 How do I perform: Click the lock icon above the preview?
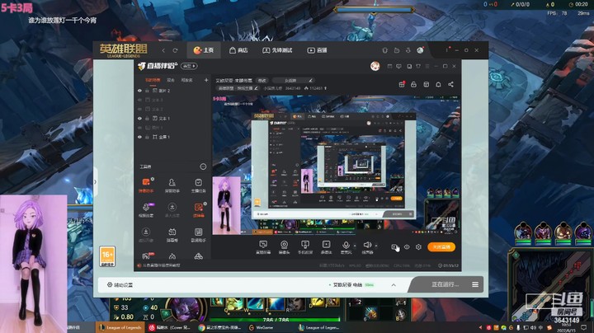pyautogui.click(x=413, y=84)
